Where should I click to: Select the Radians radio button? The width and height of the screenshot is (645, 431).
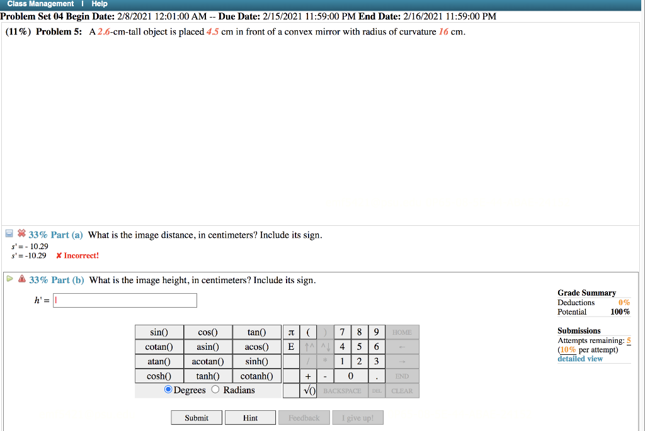(214, 389)
